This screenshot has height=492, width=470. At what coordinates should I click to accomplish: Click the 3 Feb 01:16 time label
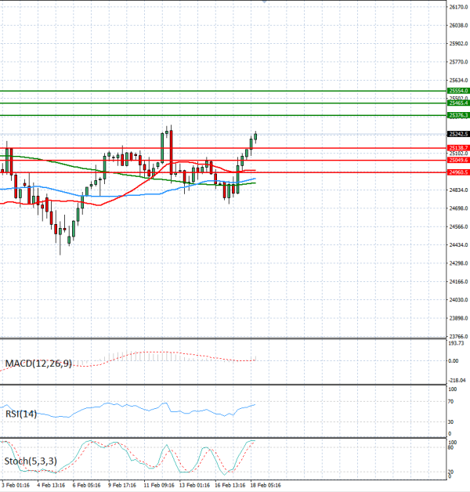(15, 486)
